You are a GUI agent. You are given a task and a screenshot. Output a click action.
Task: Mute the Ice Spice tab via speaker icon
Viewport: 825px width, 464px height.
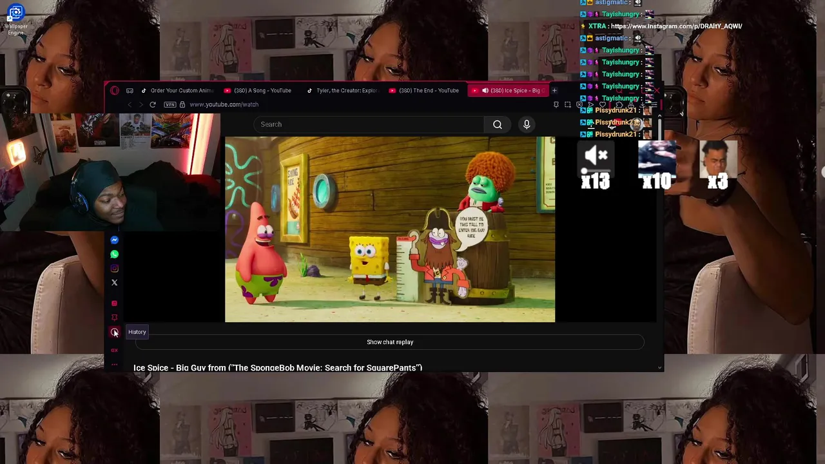pos(485,90)
